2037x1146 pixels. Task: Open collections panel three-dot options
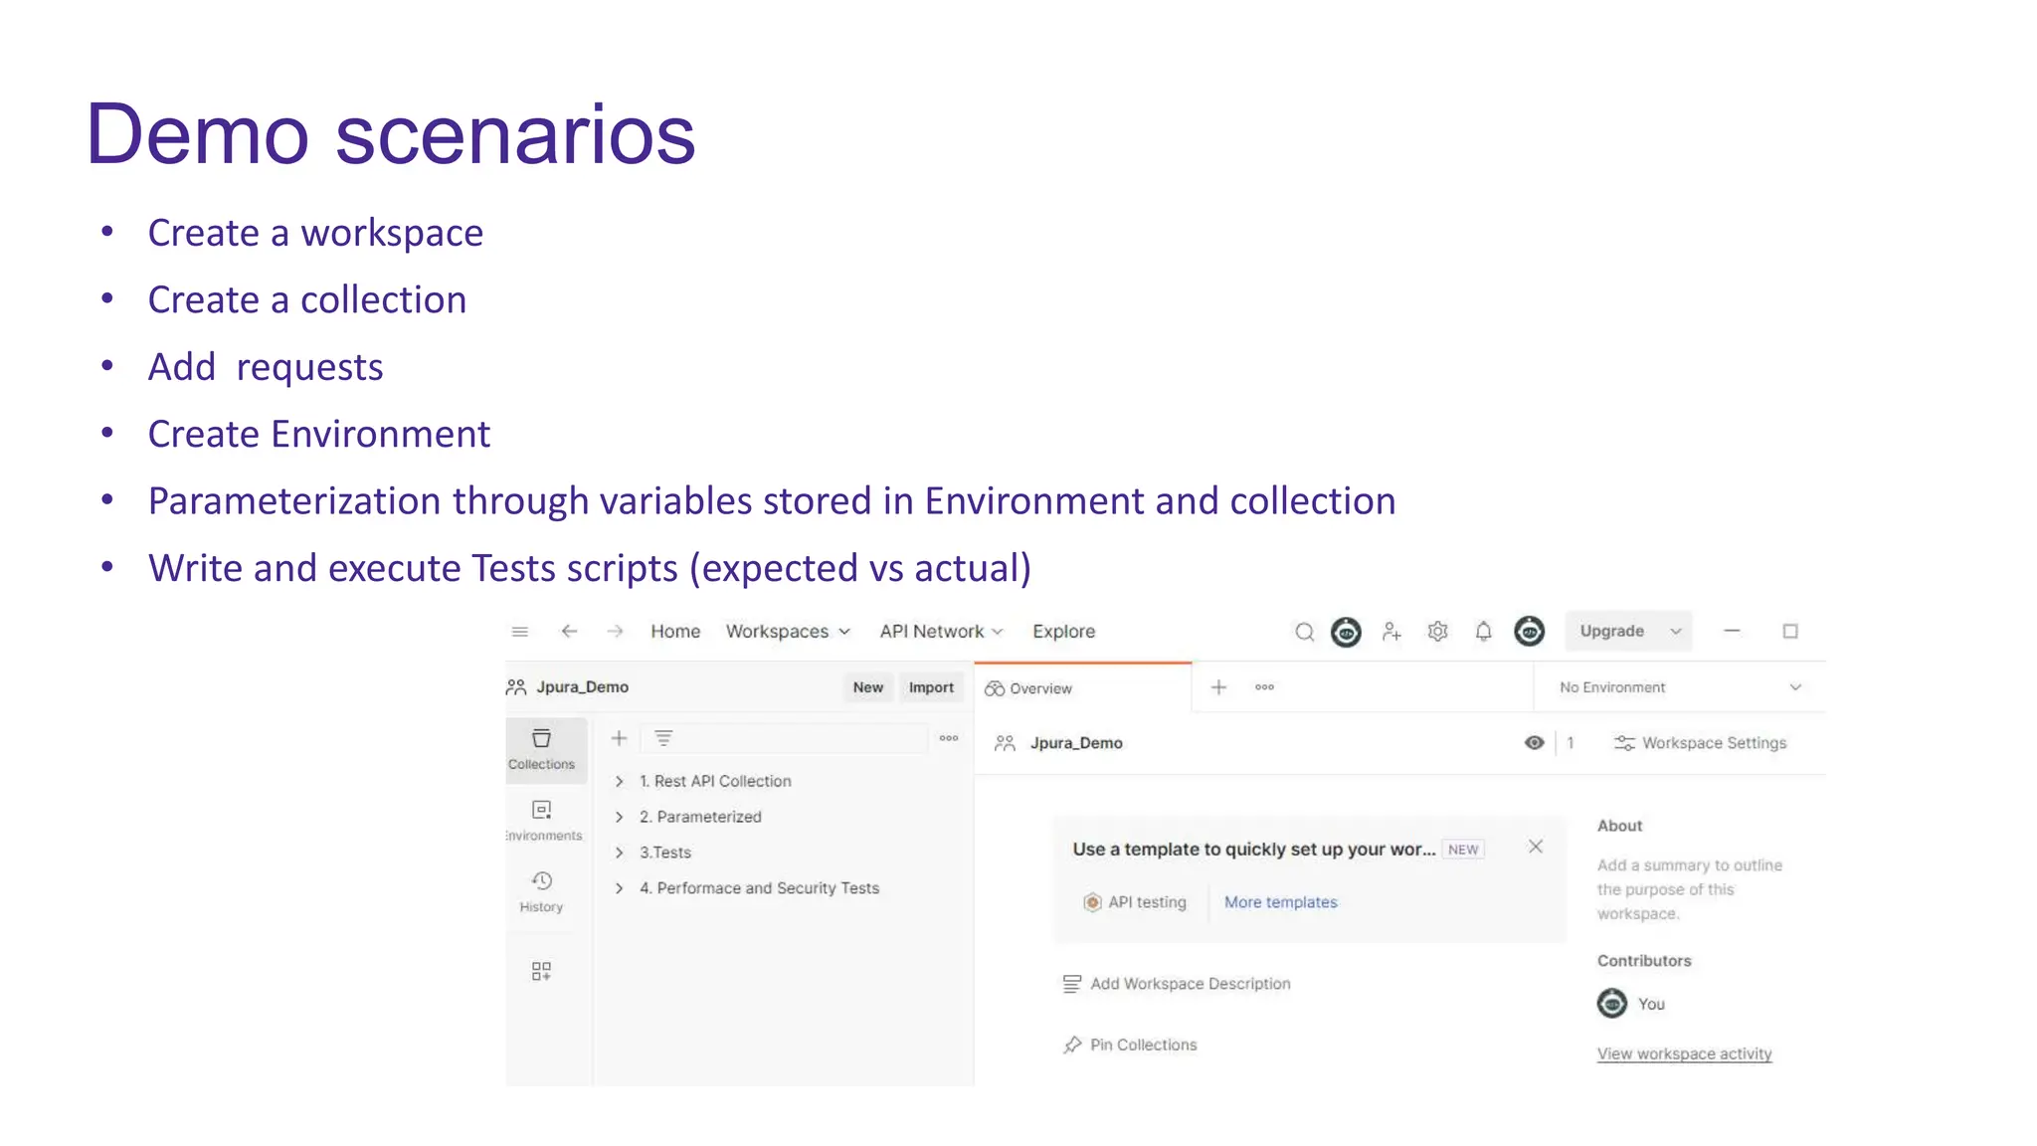click(949, 738)
